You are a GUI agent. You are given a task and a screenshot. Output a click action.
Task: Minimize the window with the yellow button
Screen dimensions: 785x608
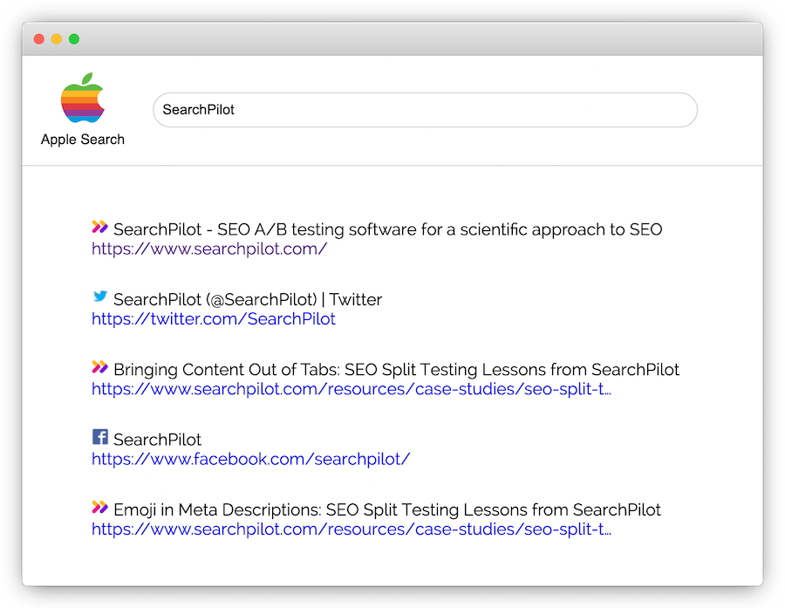tap(57, 39)
